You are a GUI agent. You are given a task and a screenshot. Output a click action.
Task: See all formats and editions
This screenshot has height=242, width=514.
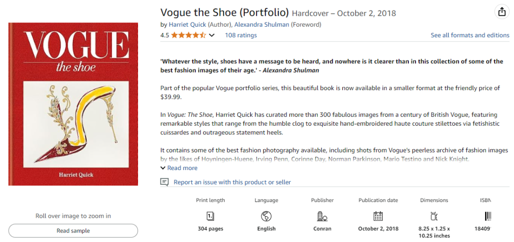(x=470, y=35)
